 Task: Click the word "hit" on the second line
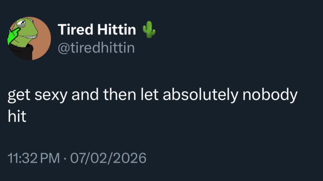[17, 116]
